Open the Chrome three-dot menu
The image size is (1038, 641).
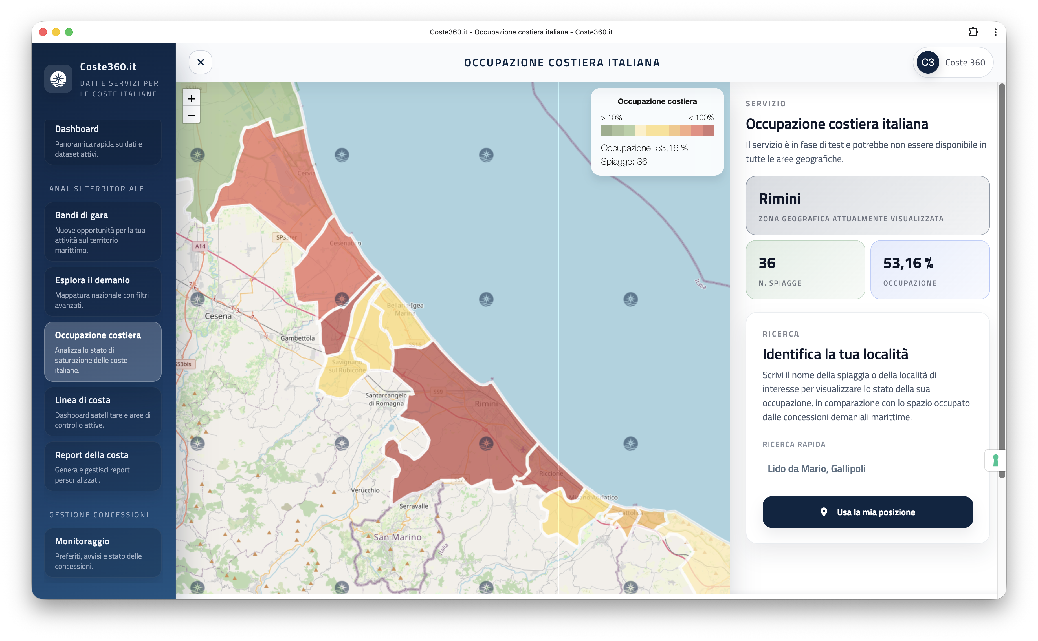[996, 32]
